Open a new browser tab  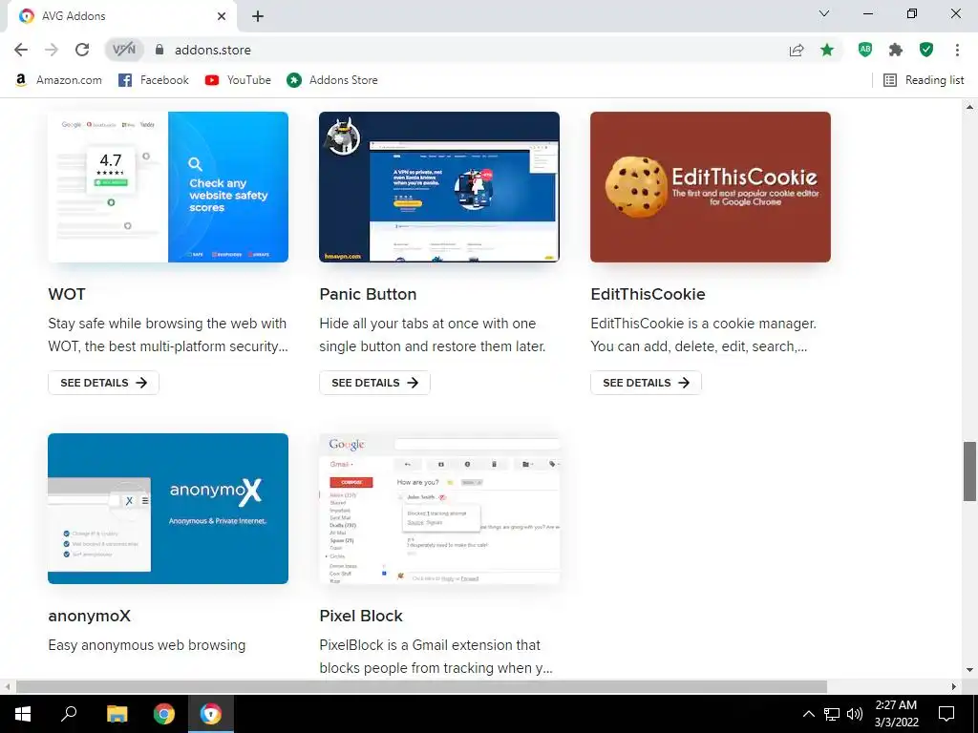coord(258,16)
